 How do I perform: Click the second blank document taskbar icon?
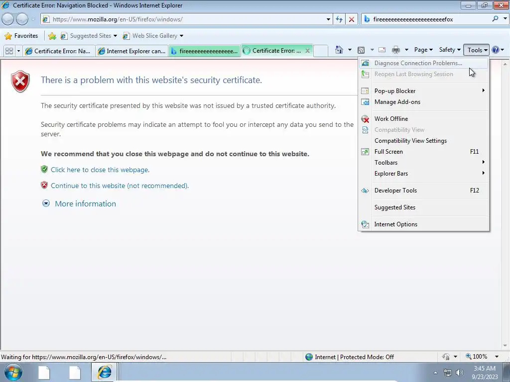[x=75, y=373]
